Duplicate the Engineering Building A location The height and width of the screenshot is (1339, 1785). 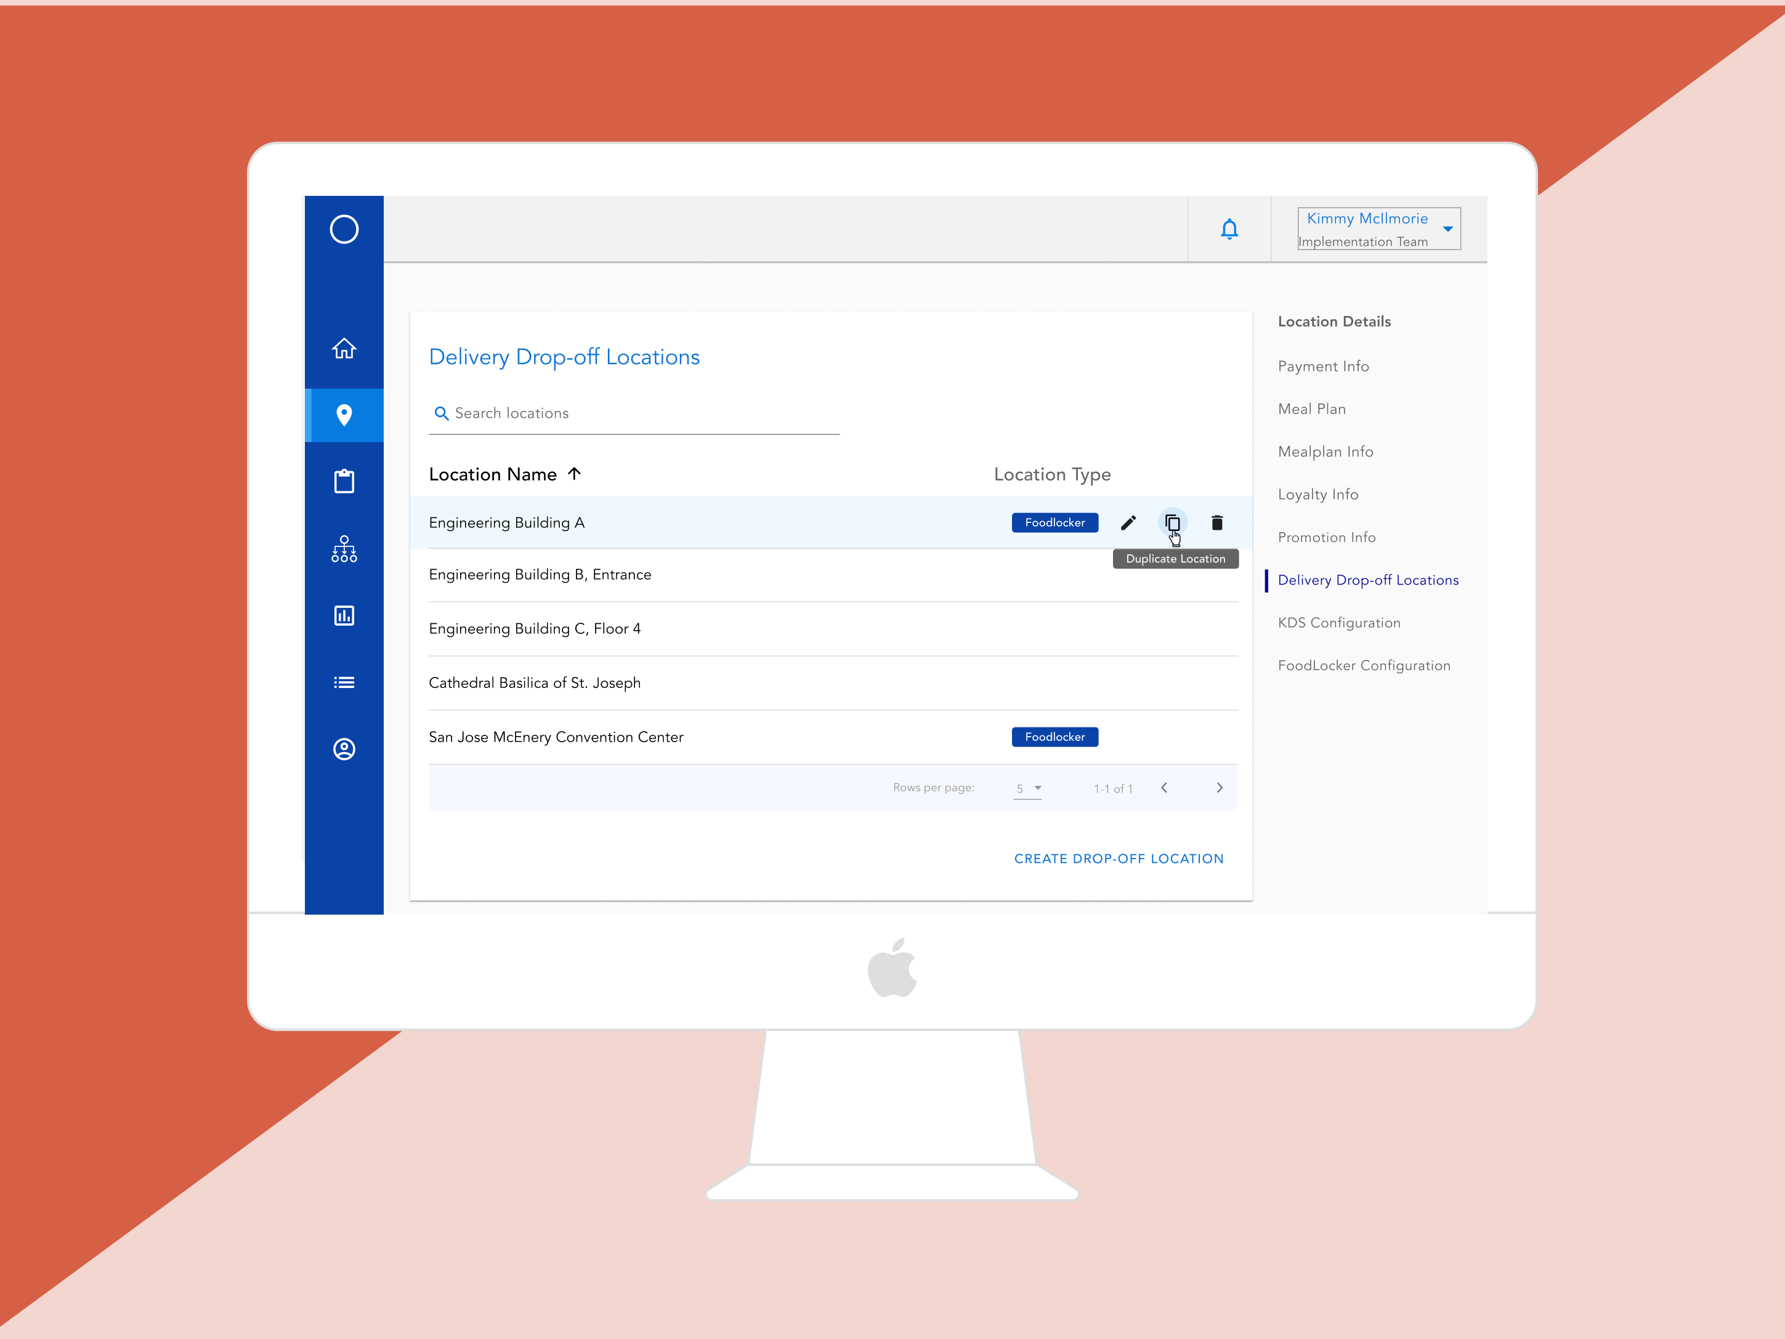(x=1173, y=523)
